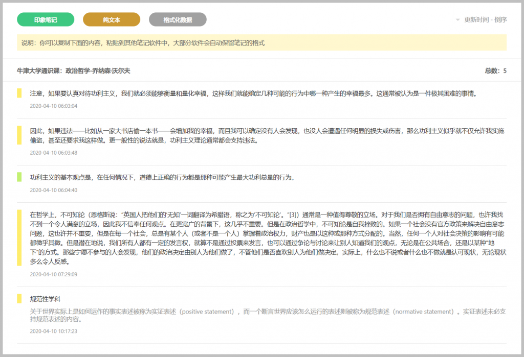
Task: Click the green marker beside 功利主义的基本观点 note
Action: point(19,177)
